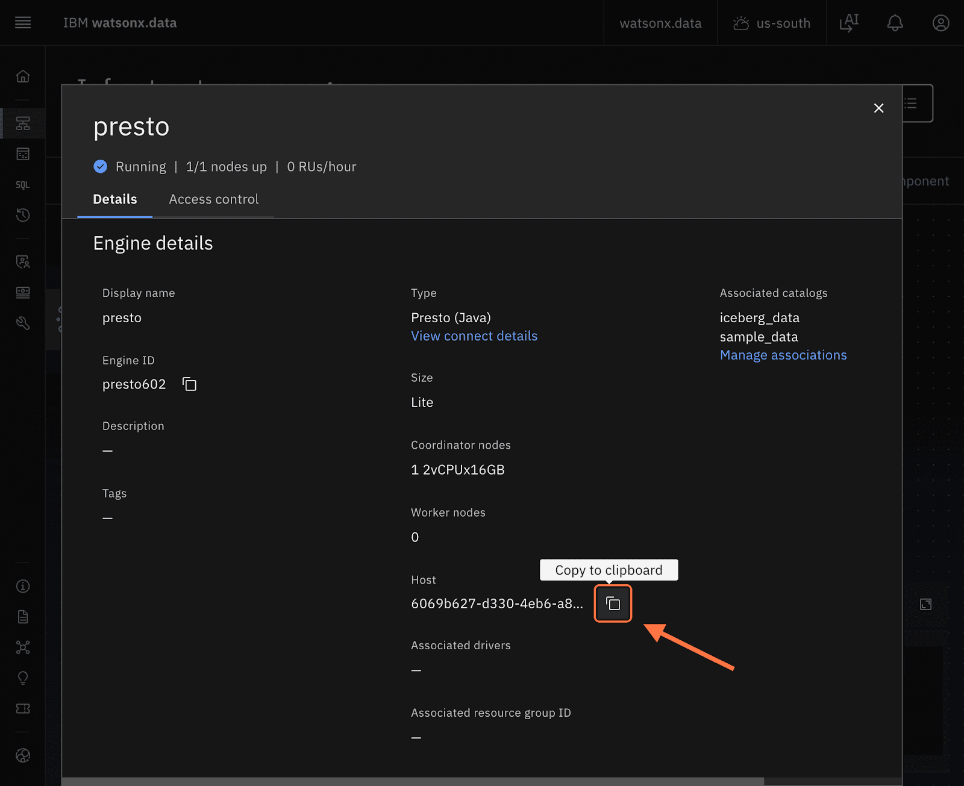Open the hamburger navigation menu

point(23,23)
